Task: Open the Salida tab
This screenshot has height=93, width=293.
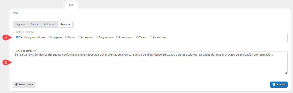Action: pyautogui.click(x=34, y=24)
